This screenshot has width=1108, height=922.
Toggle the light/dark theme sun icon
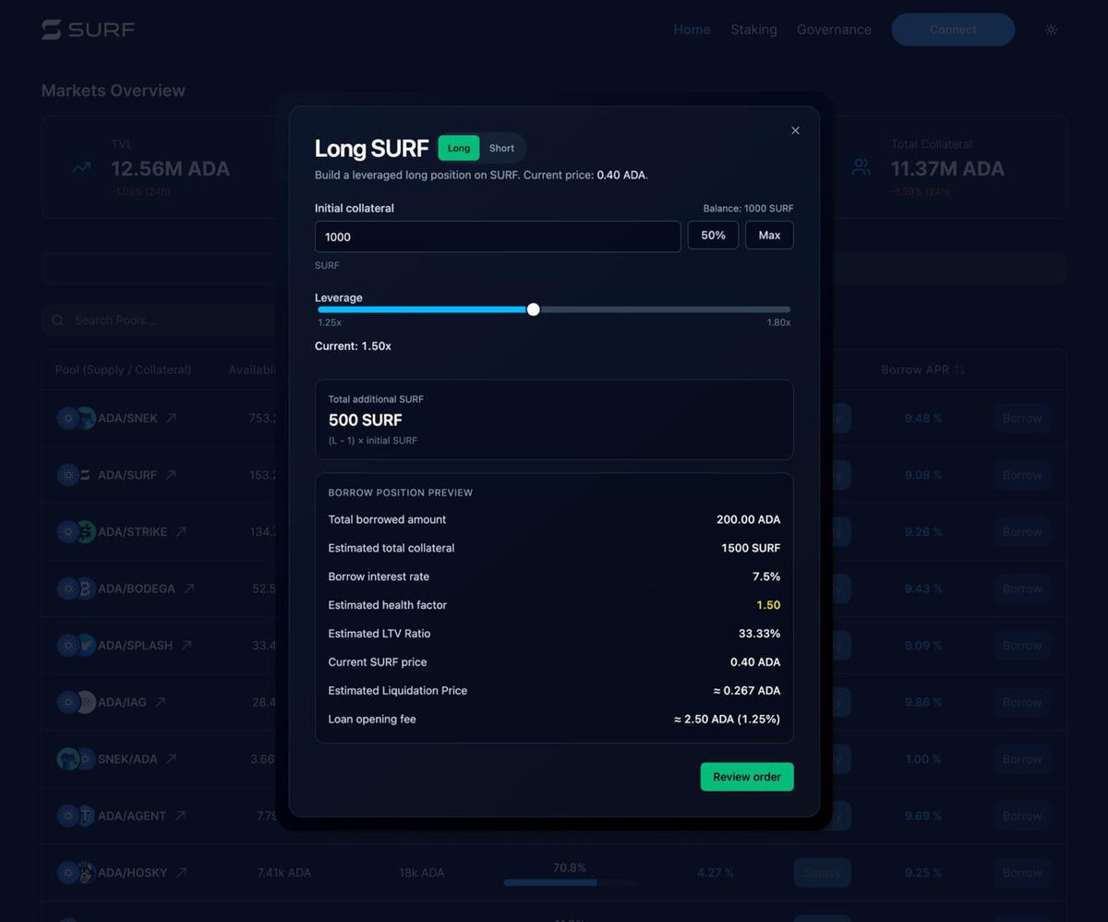point(1051,30)
